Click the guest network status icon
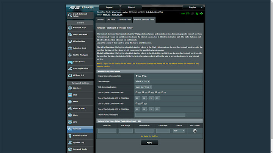Image resolution: width=273 pixels, height=153 pixels. coord(188,13)
